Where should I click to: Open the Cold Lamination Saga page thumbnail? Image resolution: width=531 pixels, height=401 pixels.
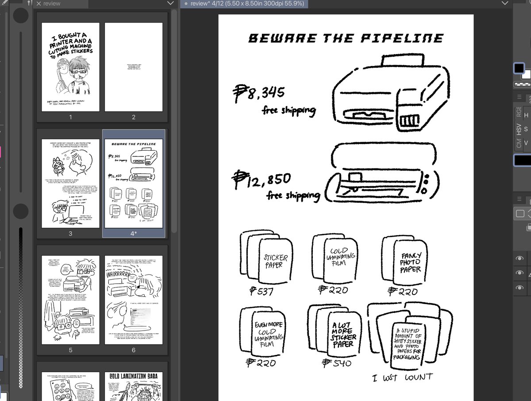pyautogui.click(x=134, y=386)
